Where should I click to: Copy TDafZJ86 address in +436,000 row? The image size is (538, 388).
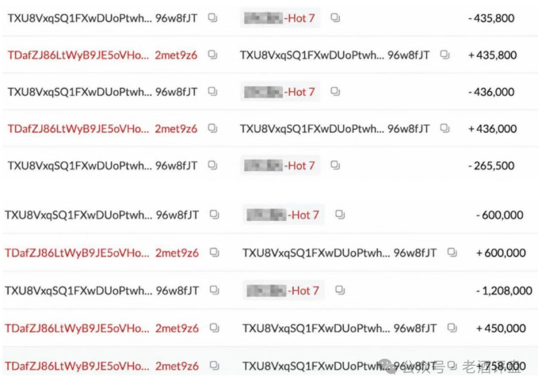click(x=212, y=128)
